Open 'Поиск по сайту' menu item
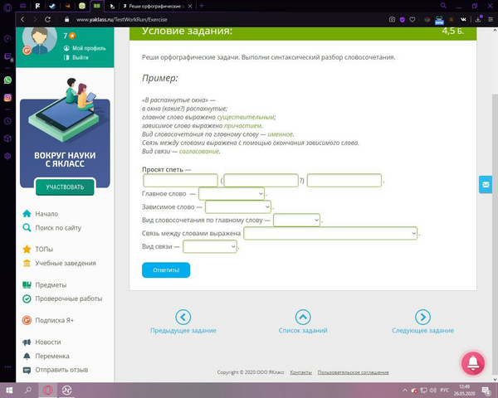498x398 pixels. (x=52, y=227)
